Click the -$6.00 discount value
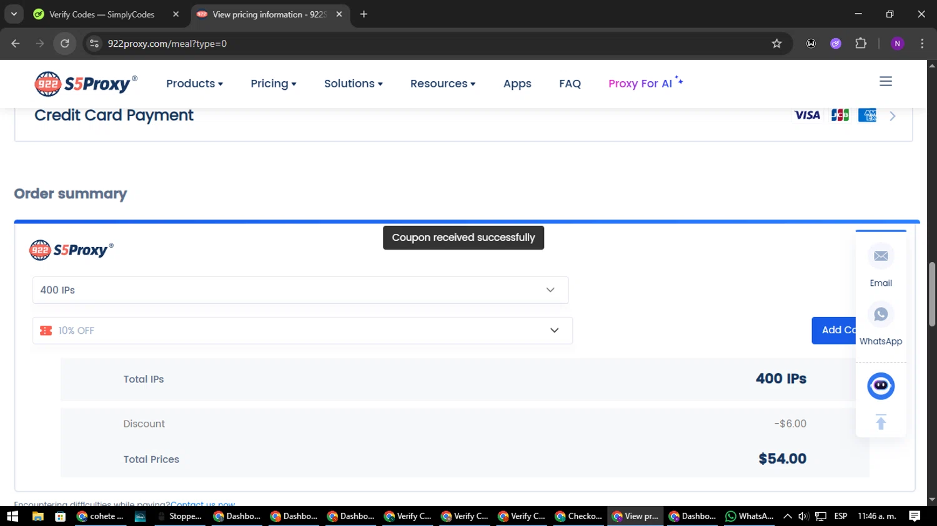 [x=790, y=424]
